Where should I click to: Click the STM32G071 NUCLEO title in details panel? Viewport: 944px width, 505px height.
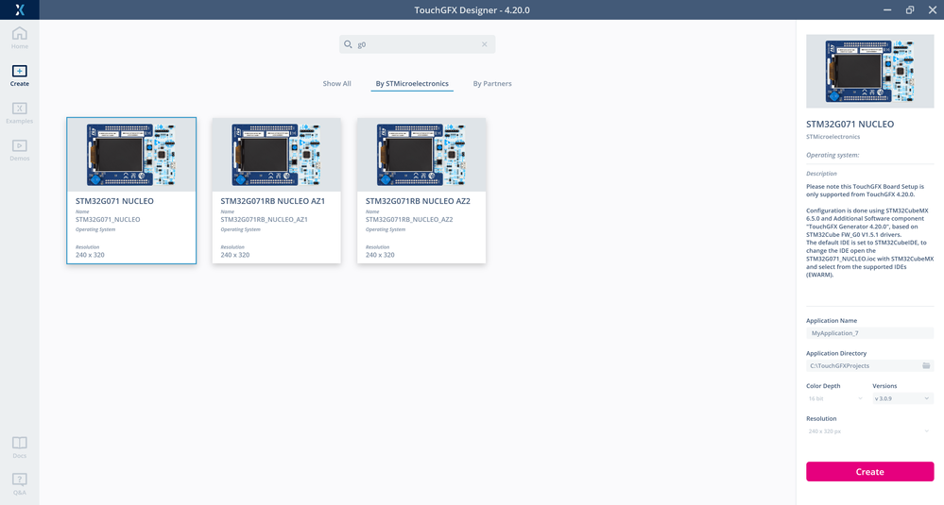[850, 124]
